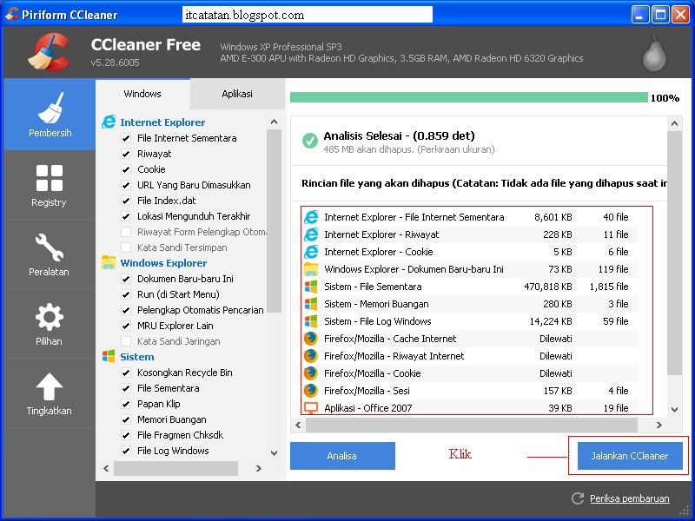Open the Tingkatkan upgrade arrow

(x=50, y=393)
